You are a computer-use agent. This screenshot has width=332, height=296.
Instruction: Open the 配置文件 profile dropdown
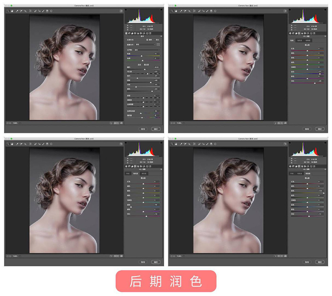(x=145, y=44)
